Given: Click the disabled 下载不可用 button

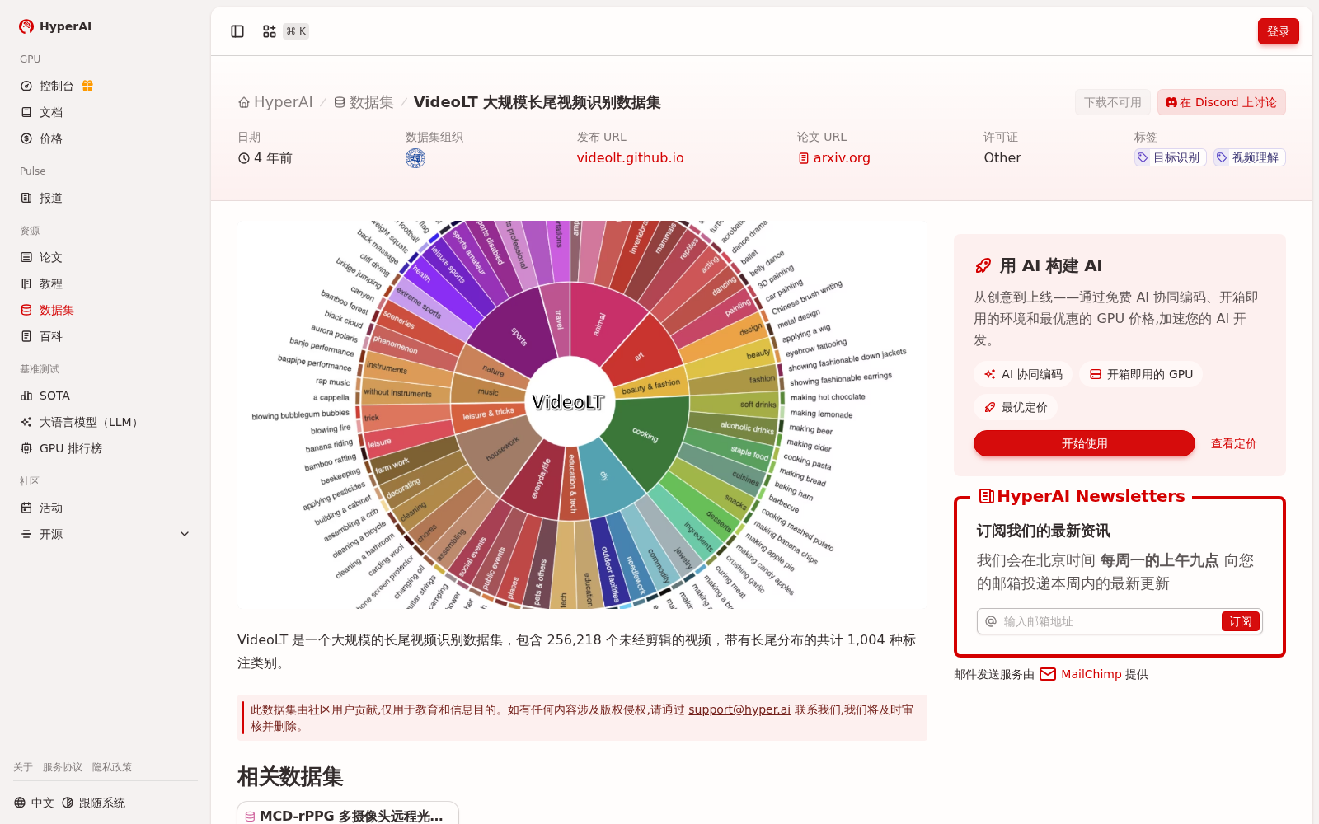Looking at the screenshot, I should (1113, 102).
